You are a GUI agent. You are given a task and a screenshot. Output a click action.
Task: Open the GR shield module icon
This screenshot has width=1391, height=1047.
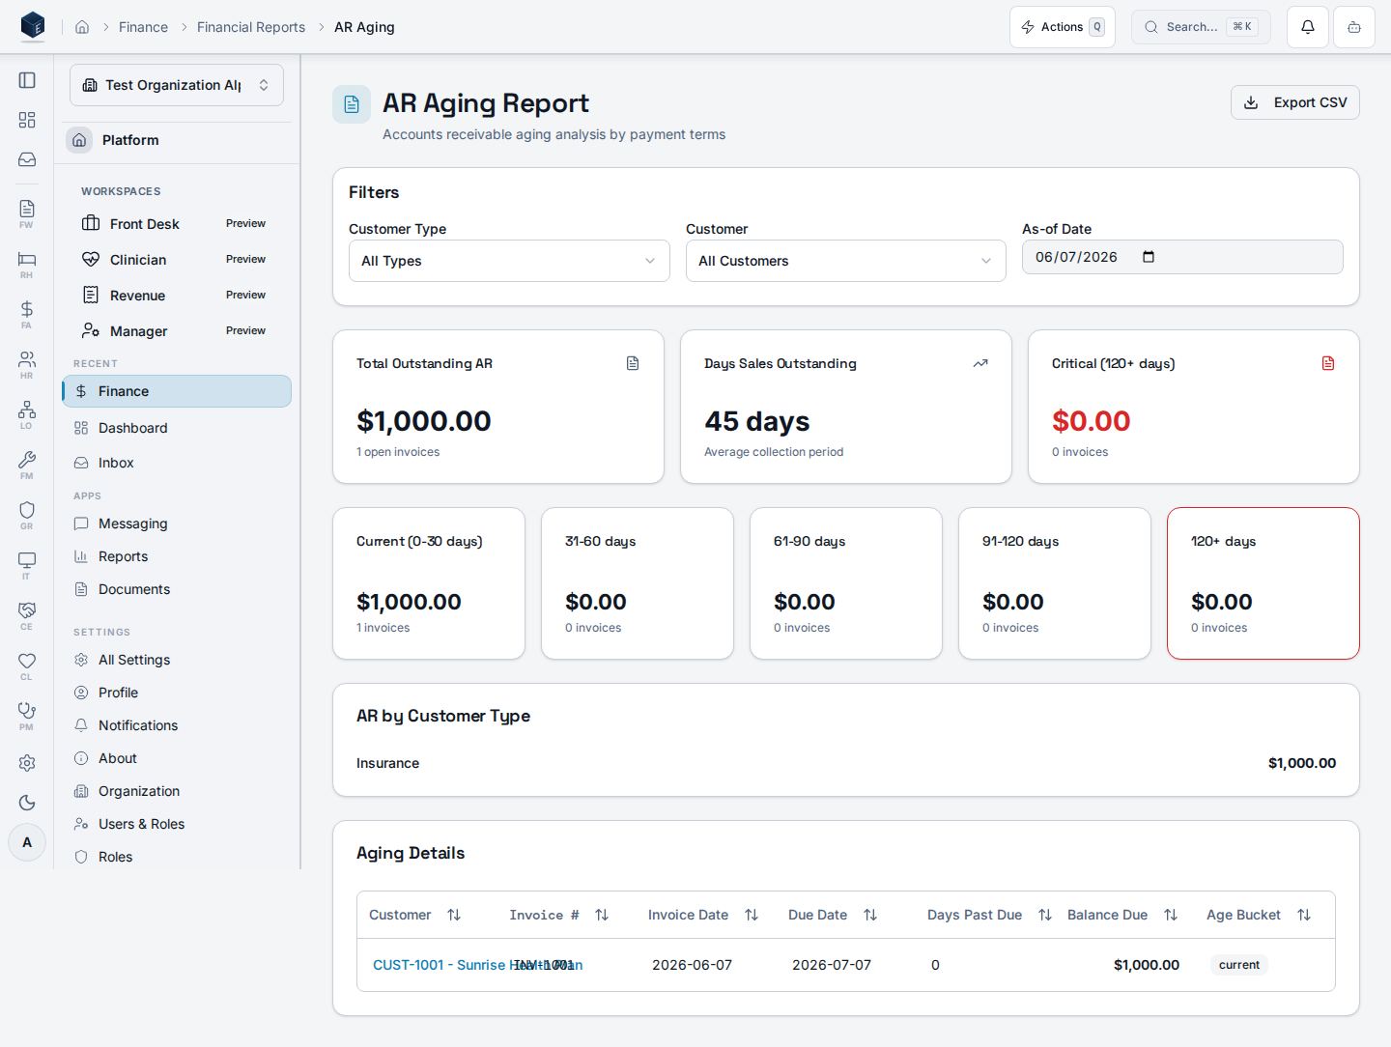[x=27, y=515]
